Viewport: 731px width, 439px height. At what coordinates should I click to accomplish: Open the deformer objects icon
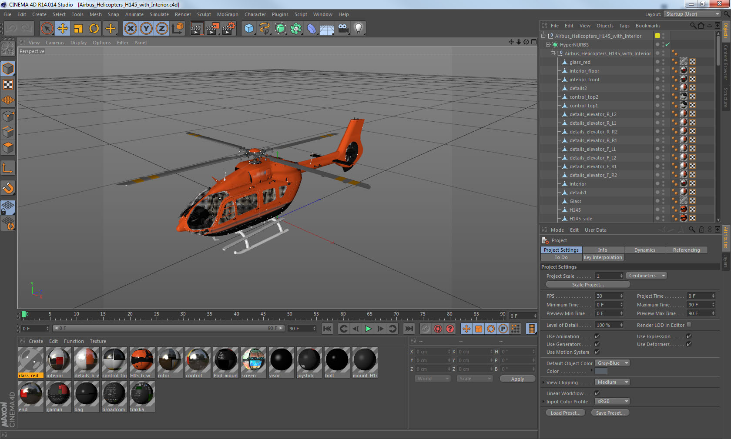pos(312,29)
